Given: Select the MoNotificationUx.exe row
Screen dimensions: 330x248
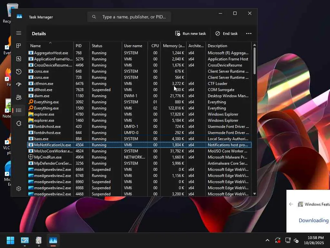Looking at the screenshot, I should click(x=139, y=145).
